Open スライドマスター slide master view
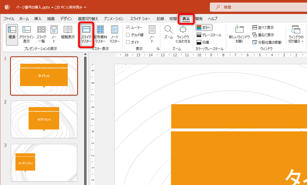307x185 pixels. click(x=86, y=35)
